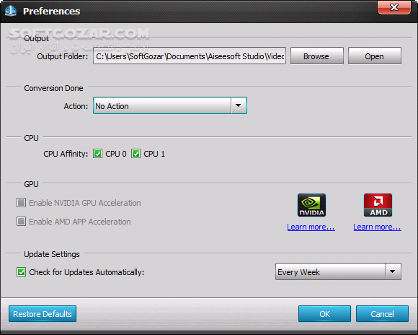Restore Defaults settings

click(43, 314)
